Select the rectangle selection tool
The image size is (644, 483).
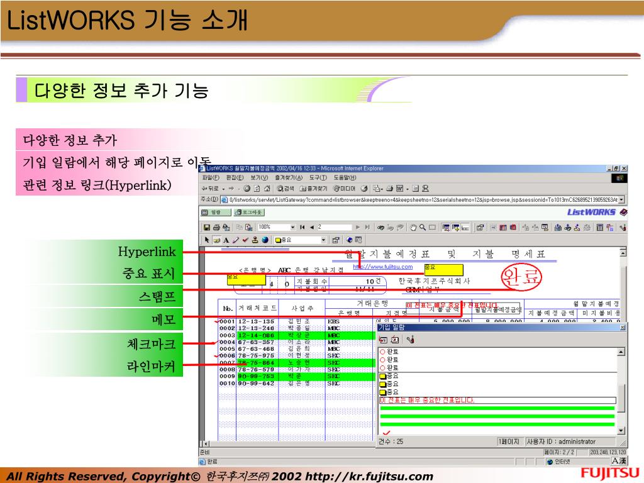[x=432, y=227]
